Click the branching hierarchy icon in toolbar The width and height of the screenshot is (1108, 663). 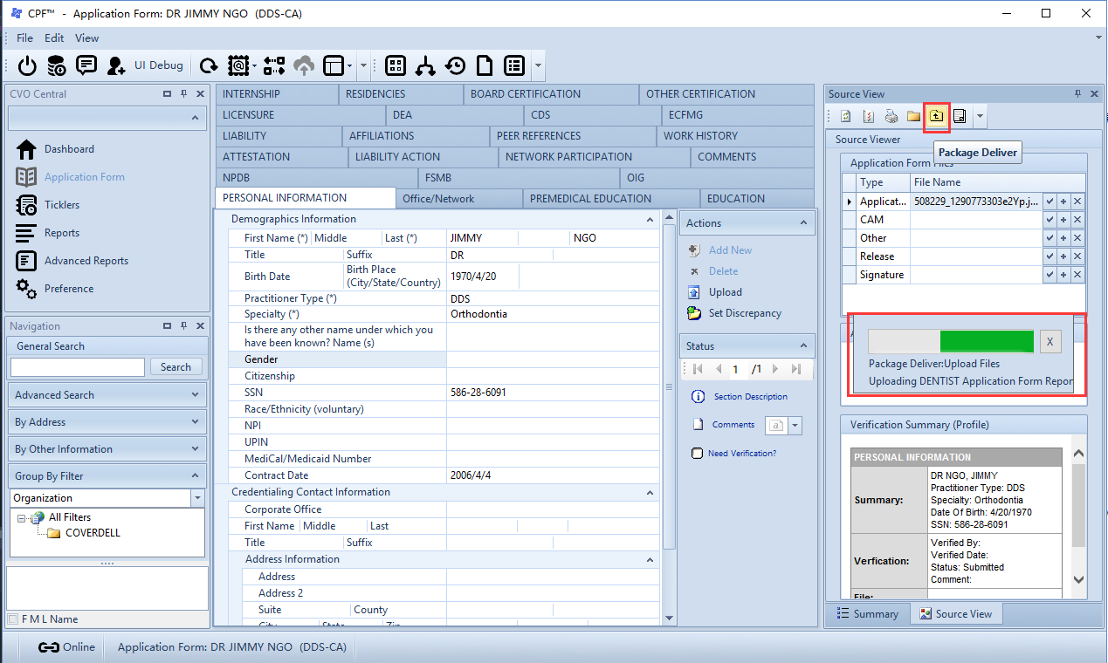(x=425, y=65)
